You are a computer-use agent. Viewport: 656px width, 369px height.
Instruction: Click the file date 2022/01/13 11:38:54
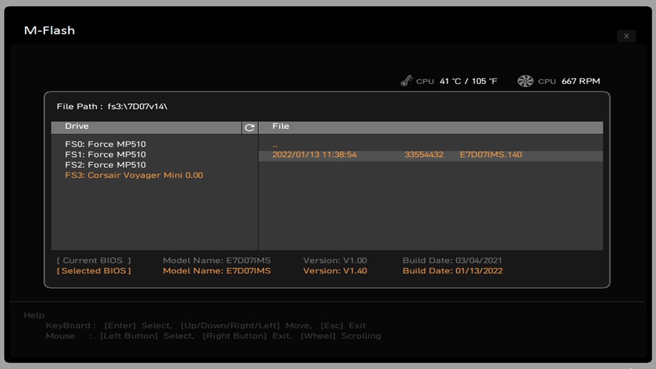click(314, 155)
